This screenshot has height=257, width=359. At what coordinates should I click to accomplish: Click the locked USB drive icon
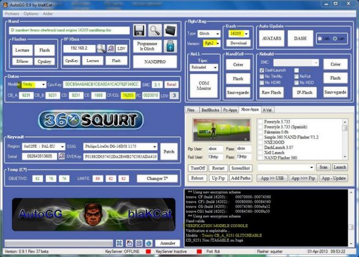pos(170,48)
